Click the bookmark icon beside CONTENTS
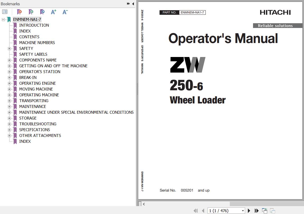 (15, 37)
